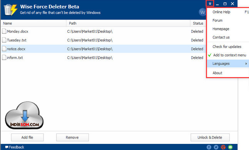This screenshot has height=150, width=249.
Task: Click the Feedback speech bubble icon
Action: [x=7, y=147]
